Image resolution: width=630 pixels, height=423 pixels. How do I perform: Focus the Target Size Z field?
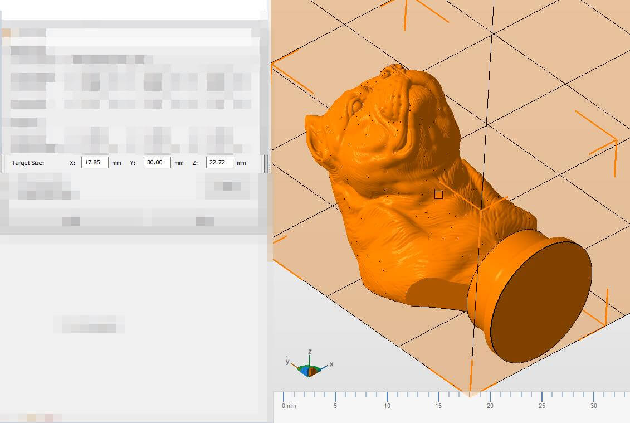(x=219, y=163)
